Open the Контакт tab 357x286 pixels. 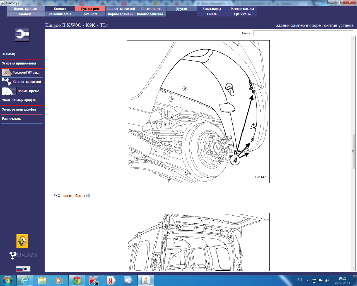pos(60,9)
